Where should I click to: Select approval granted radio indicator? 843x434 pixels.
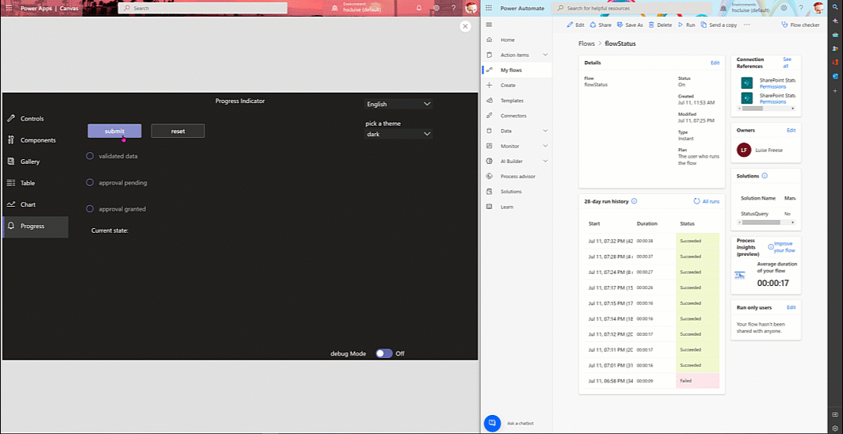pyautogui.click(x=90, y=208)
